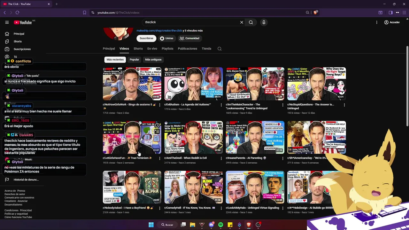Screen dimensions: 409x230
Task: Open the Brave Shields lion icon
Action: pyautogui.click(x=315, y=12)
